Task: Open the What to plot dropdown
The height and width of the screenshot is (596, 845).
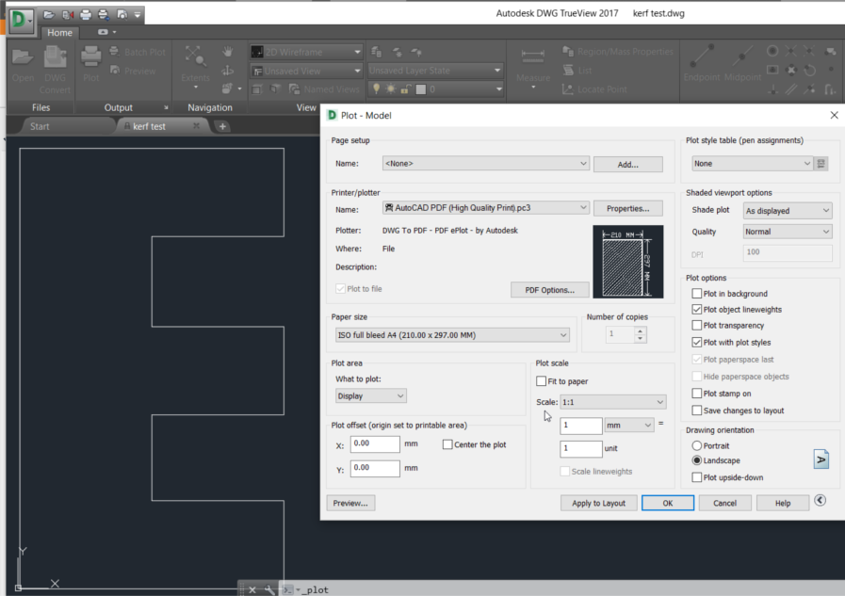Action: [371, 395]
